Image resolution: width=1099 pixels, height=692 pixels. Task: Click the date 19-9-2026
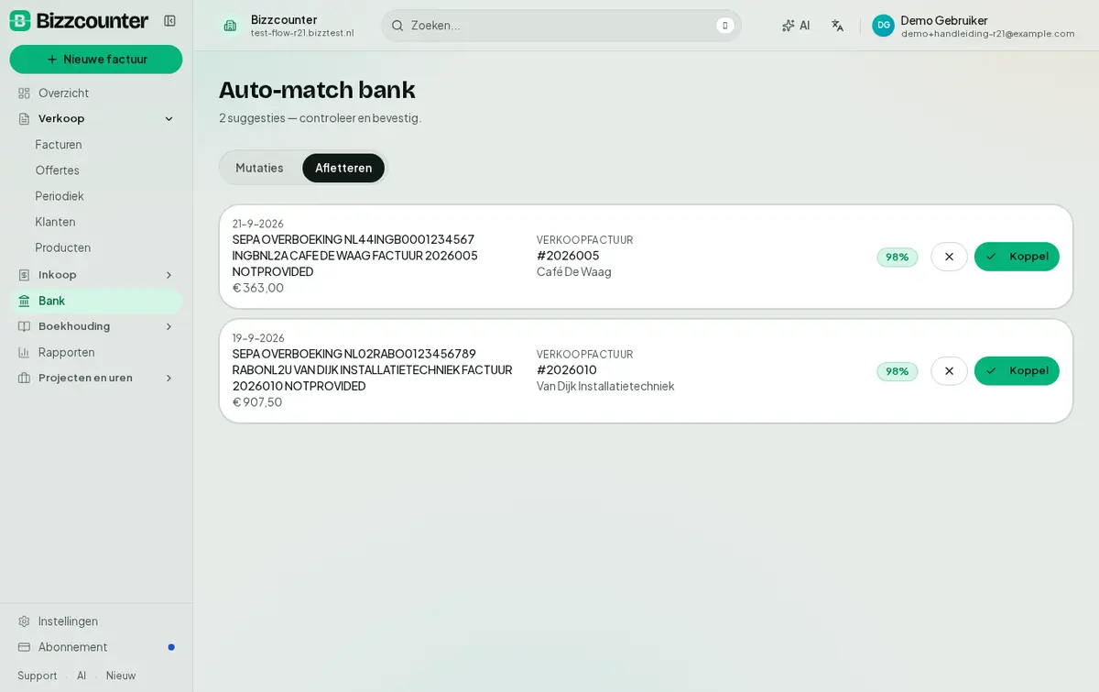click(258, 338)
